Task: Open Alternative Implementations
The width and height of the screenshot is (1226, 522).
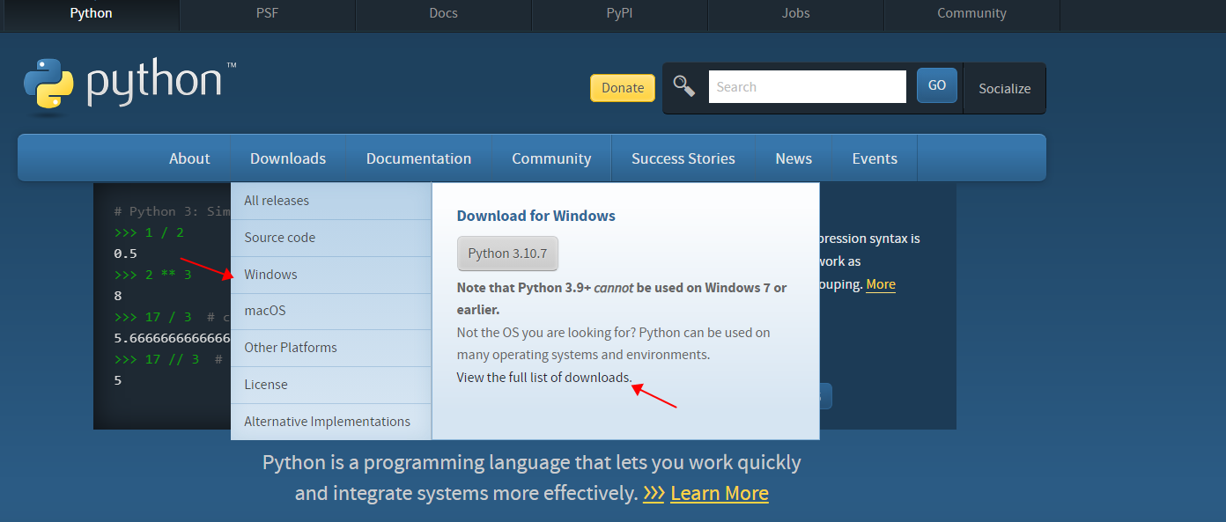Action: [x=327, y=422]
